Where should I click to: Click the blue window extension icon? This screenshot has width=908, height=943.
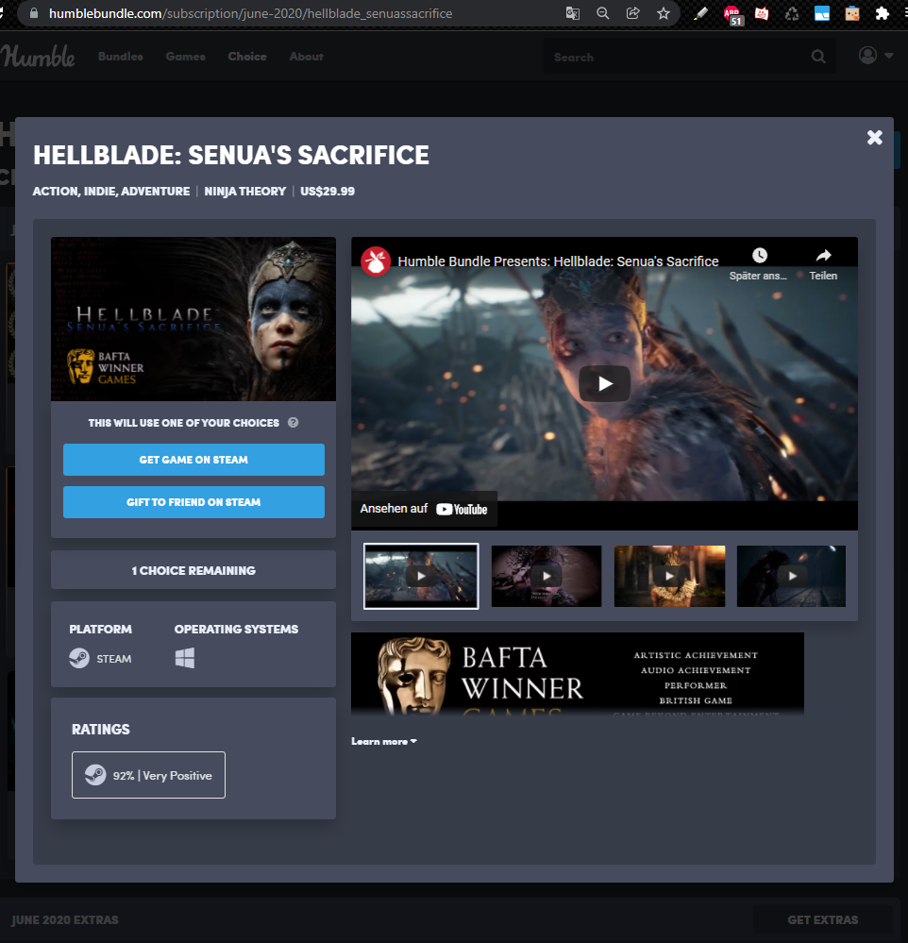[x=822, y=13]
